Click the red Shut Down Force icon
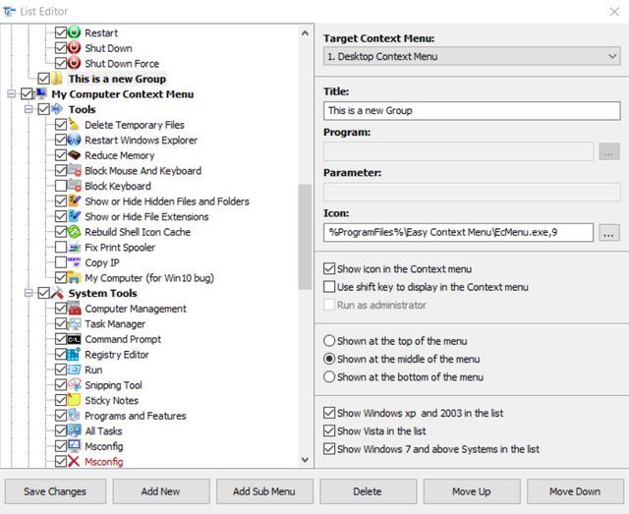This screenshot has width=629, height=514. point(74,63)
